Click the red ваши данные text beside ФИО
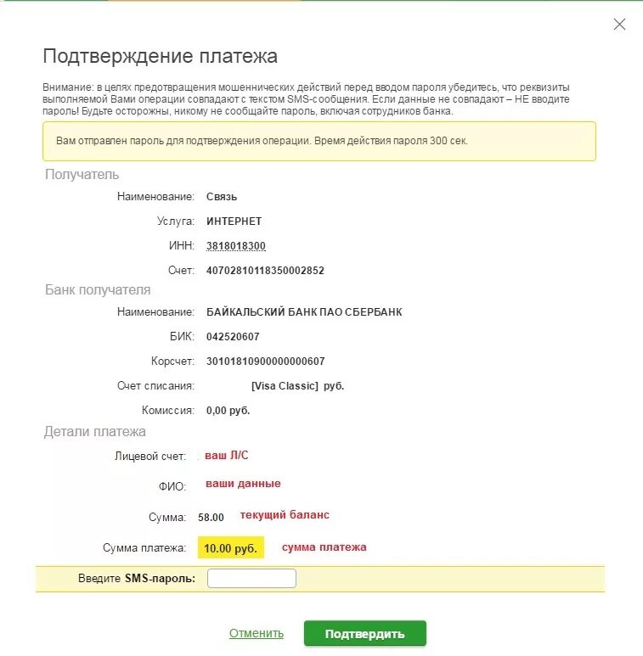Screen dimensions: 643x656 tap(243, 484)
